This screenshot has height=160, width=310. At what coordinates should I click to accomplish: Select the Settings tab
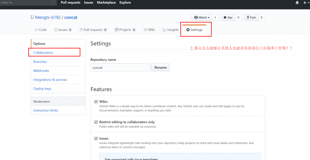coord(194,30)
